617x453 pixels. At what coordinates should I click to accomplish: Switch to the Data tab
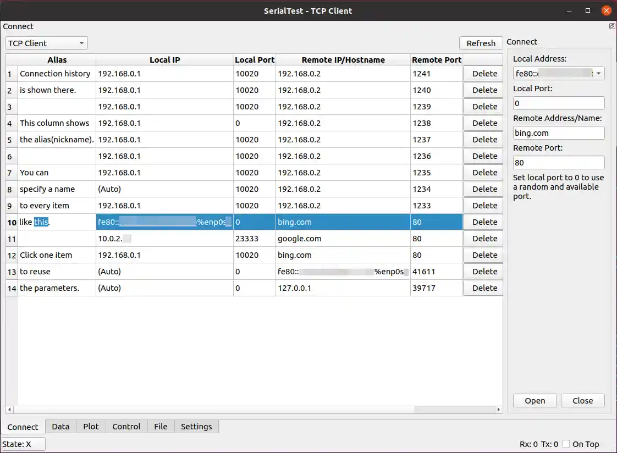60,426
